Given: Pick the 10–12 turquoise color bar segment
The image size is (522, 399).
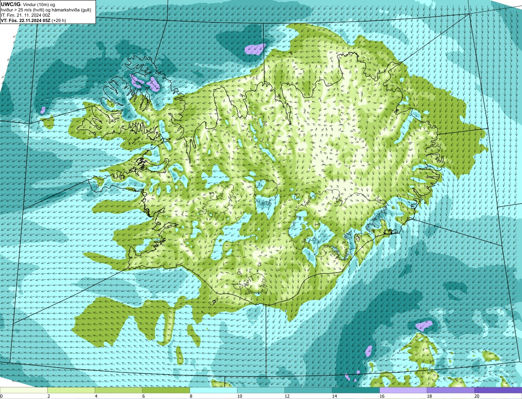Looking at the screenshot, I should (261, 390).
